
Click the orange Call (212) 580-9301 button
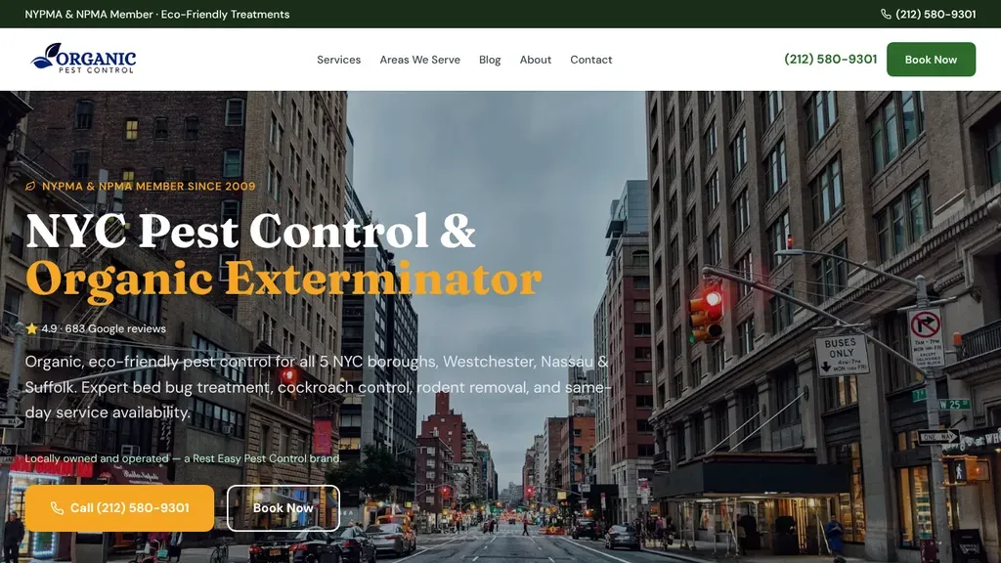coord(120,508)
